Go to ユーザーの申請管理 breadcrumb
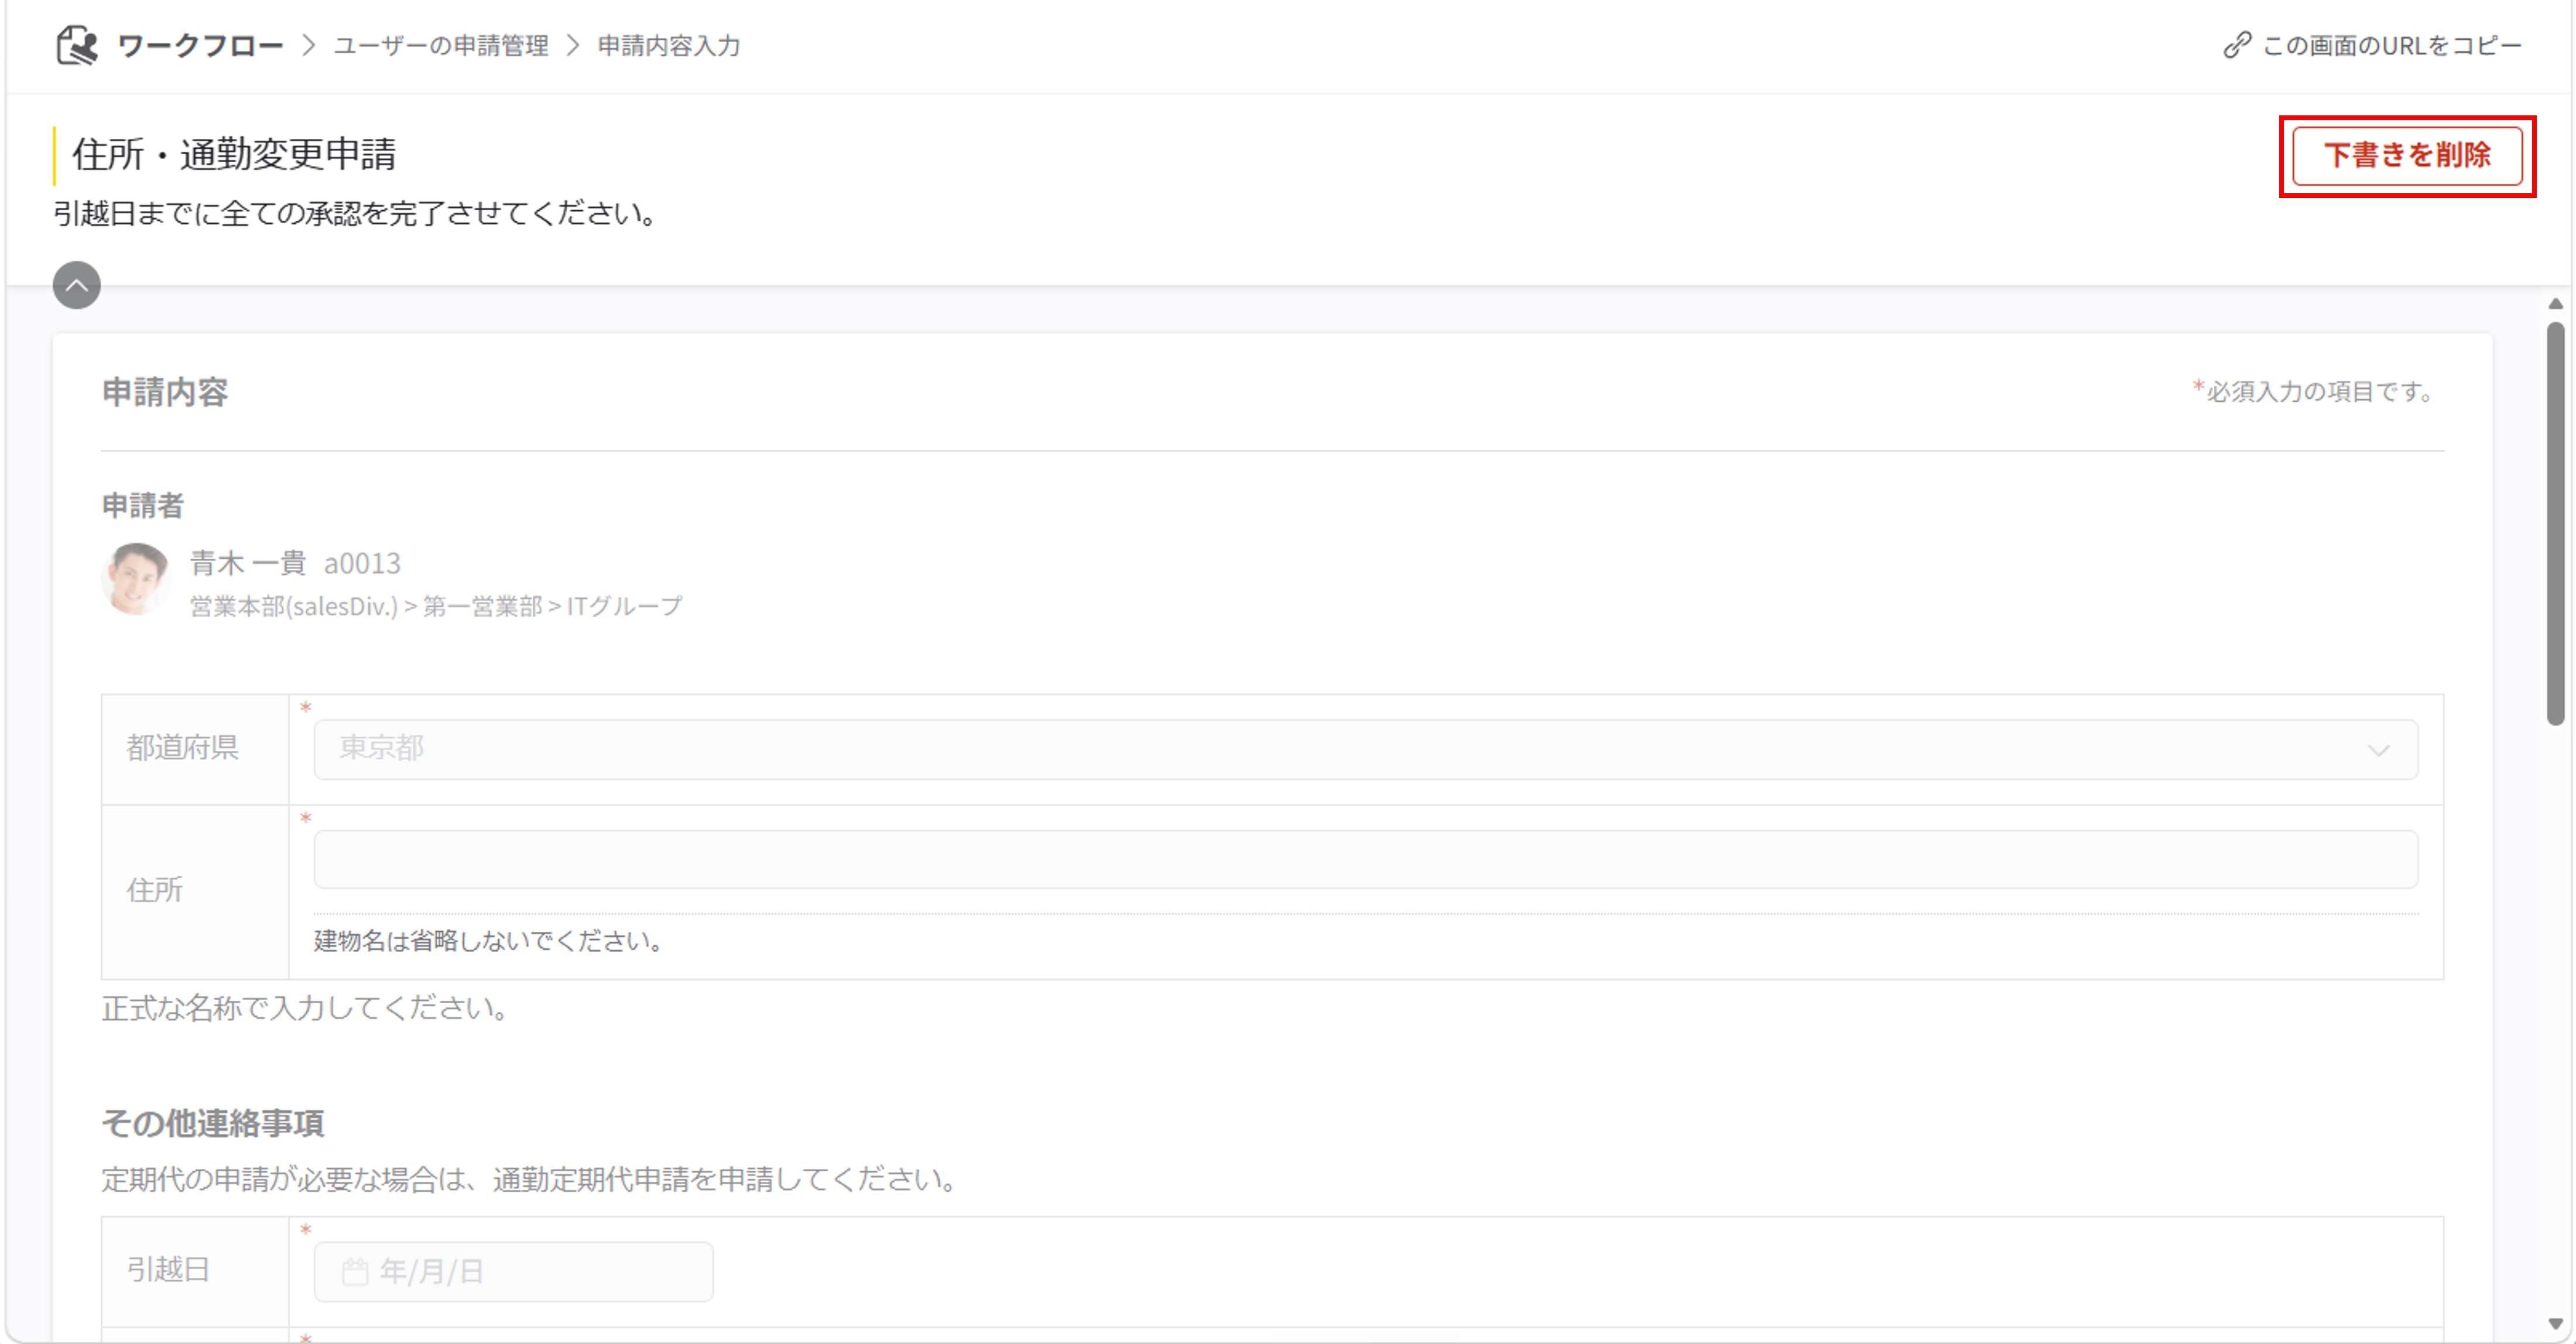 tap(441, 46)
